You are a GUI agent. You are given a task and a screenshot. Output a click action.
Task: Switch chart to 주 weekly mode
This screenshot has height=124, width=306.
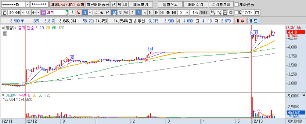coord(96,13)
